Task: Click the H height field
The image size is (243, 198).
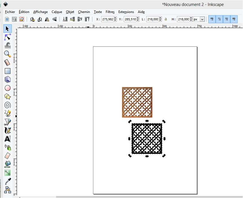Action: 183,19
